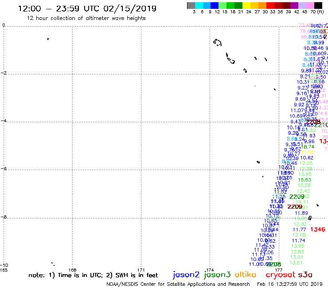The width and height of the screenshot is (328, 288).
Task: Click the 'cryosat' satellite legend label
Action: [280, 275]
